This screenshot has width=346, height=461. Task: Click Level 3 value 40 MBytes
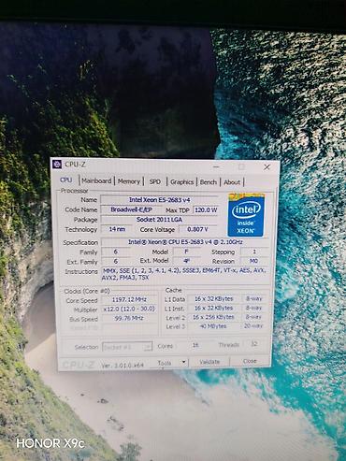(x=214, y=326)
